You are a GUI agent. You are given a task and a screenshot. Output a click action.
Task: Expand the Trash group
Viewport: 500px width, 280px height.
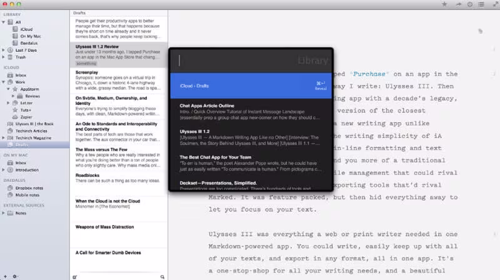click(4, 57)
